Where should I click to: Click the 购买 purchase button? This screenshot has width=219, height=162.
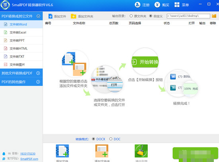162,5
